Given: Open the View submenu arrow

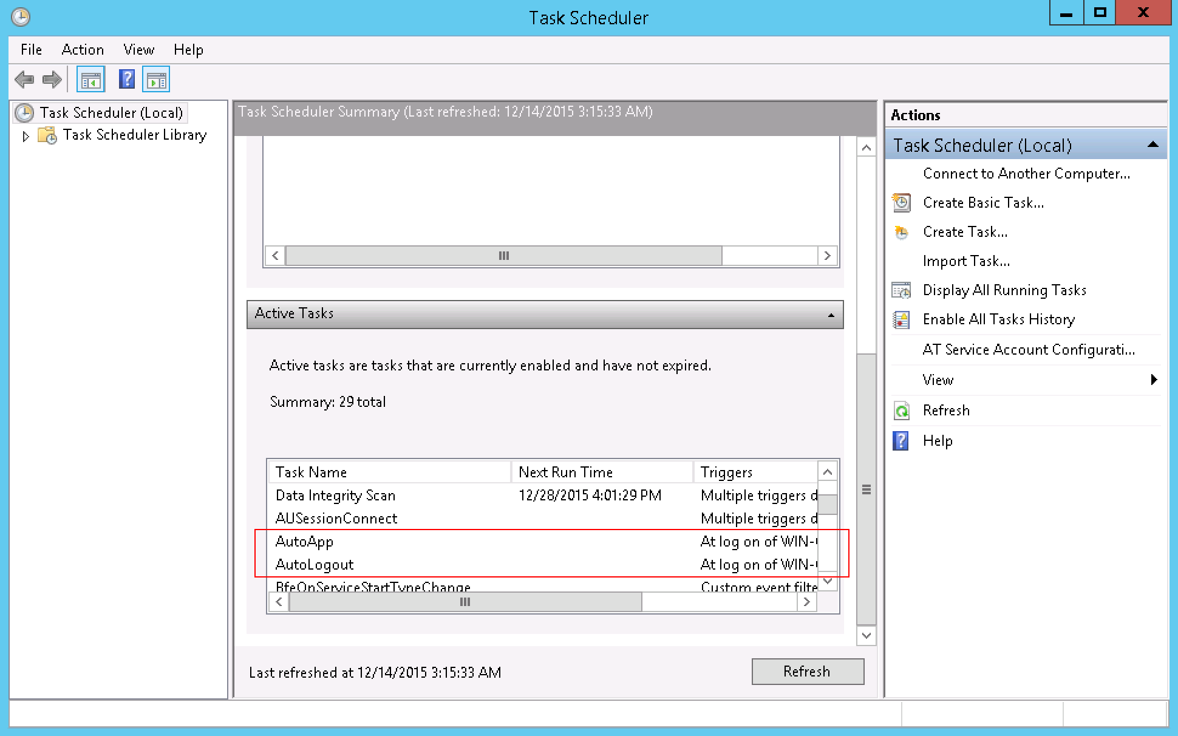Looking at the screenshot, I should [1153, 380].
